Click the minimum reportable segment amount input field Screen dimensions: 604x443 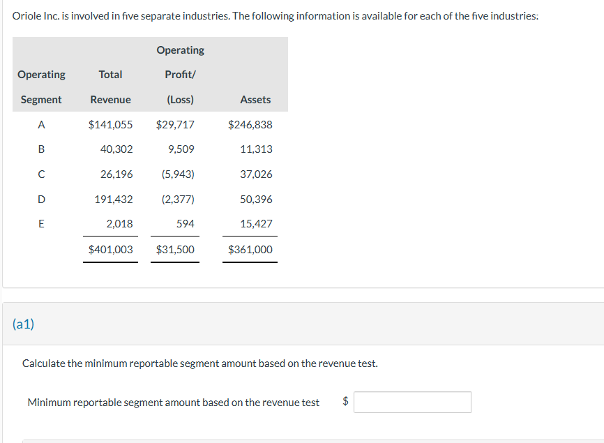tap(412, 402)
